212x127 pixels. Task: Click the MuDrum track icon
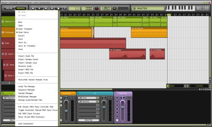coord(3,21)
